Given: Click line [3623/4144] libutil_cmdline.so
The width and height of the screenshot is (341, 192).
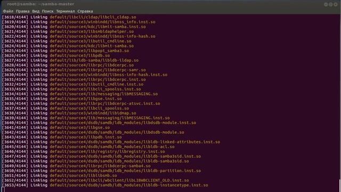Looking at the screenshot, I should [67, 41].
